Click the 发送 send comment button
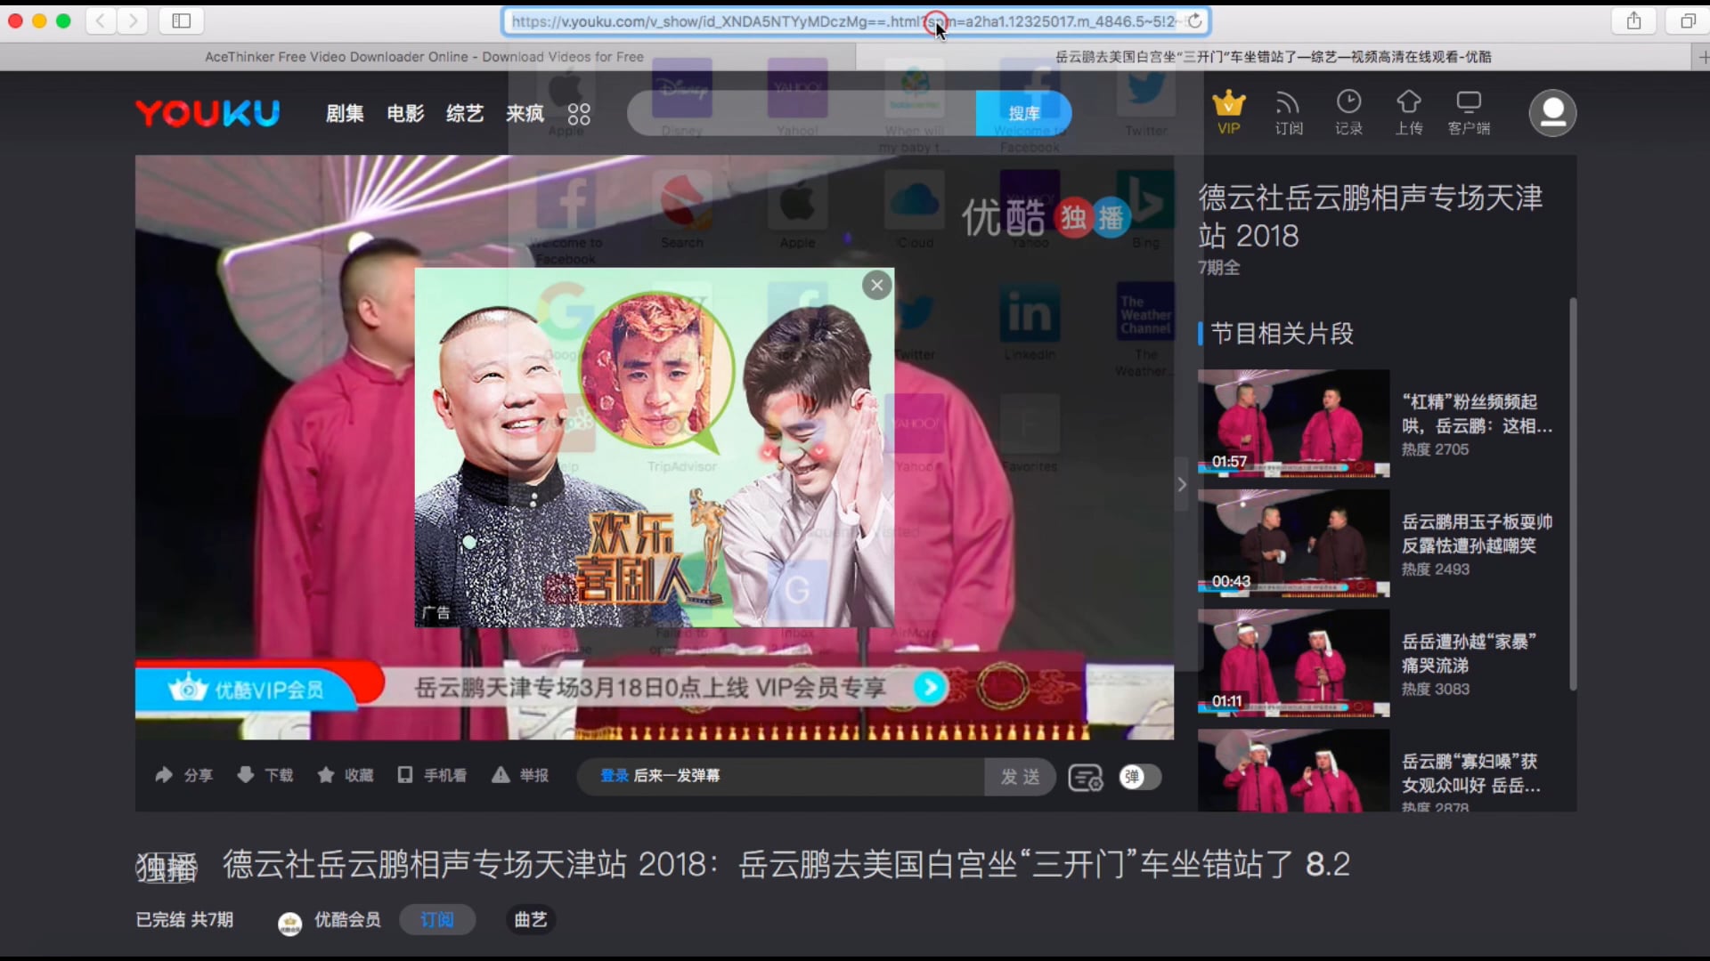The height and width of the screenshot is (961, 1710). (1019, 776)
